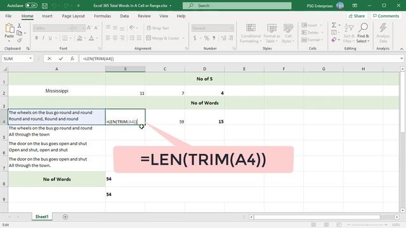The height and width of the screenshot is (228, 406).
Task: Click the horizontal scrollbar
Action: pos(317,217)
